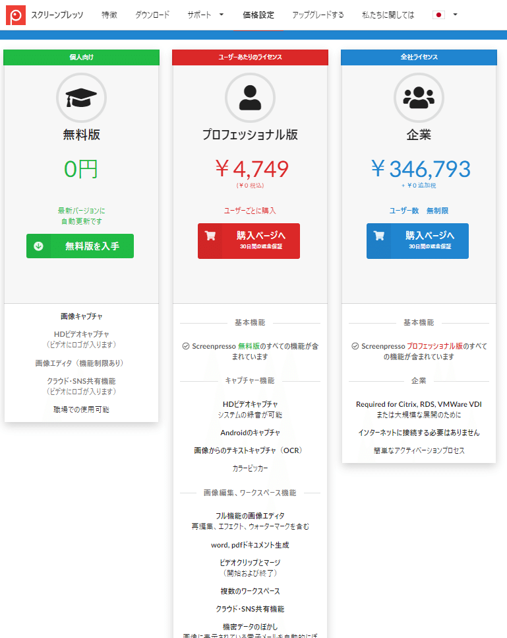Screen dimensions: 507x638
Task: Click the Androidのキャプチャ feature text
Action: tap(250, 433)
